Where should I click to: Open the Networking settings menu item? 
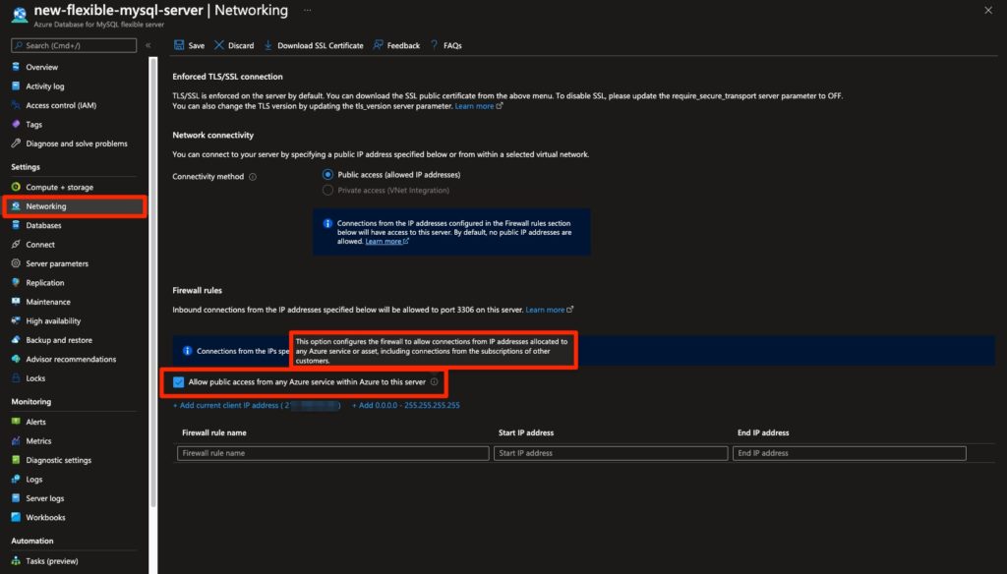(x=75, y=206)
